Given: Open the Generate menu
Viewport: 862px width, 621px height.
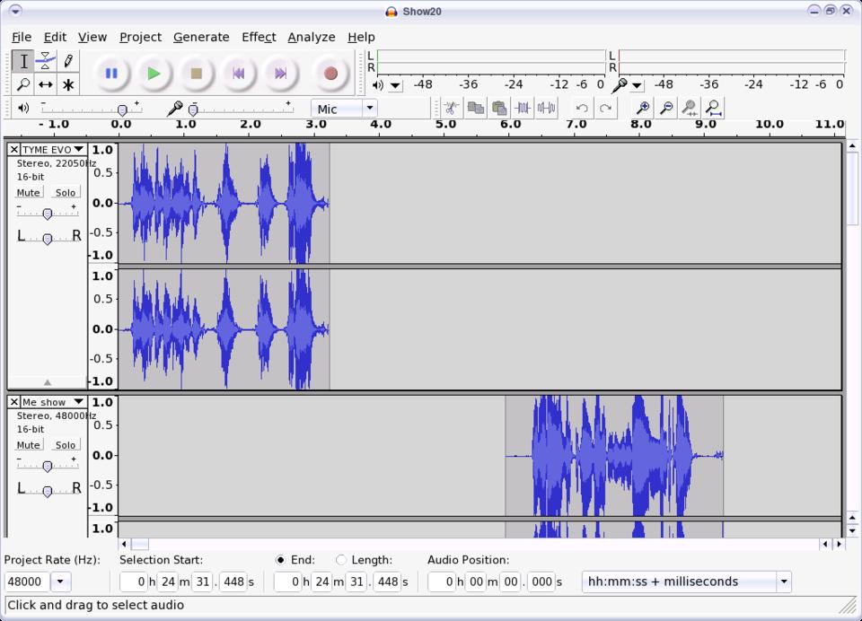Looking at the screenshot, I should click(201, 37).
